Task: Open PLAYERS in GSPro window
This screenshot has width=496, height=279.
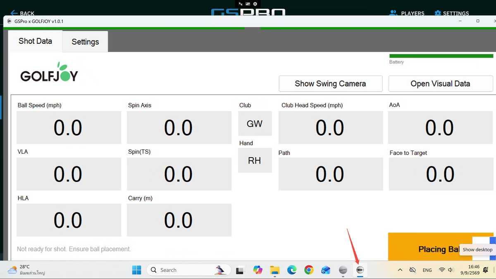Action: [x=407, y=13]
